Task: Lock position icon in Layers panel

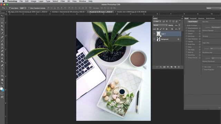Action: click(164, 29)
